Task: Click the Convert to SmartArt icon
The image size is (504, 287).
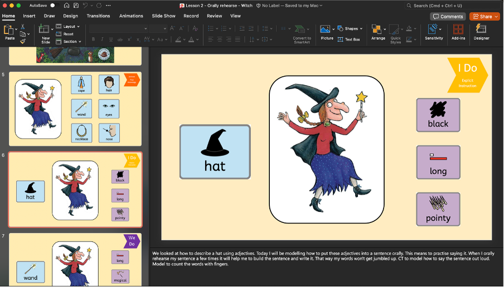Action: [x=300, y=29]
